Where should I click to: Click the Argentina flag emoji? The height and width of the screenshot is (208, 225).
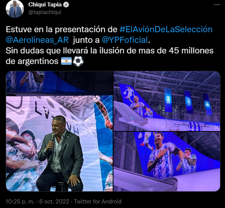(66, 61)
